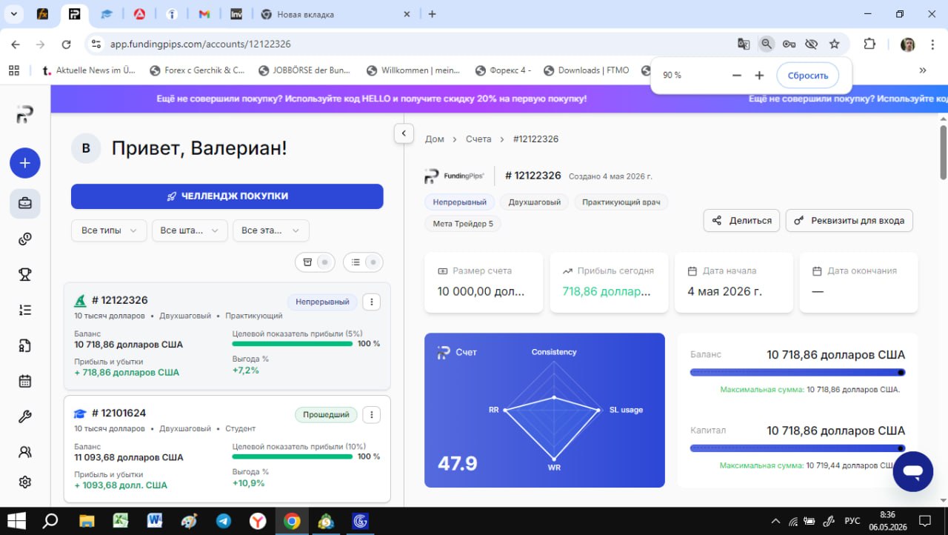
Task: Increase zoom with the plus button
Action: point(759,76)
